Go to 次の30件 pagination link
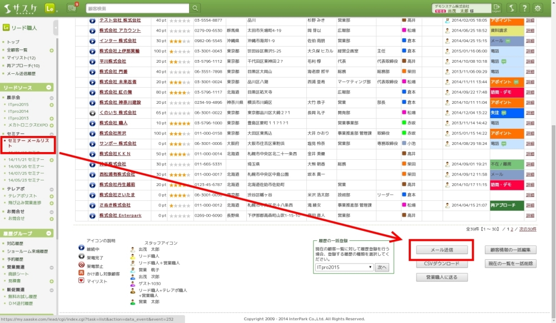 [527, 229]
